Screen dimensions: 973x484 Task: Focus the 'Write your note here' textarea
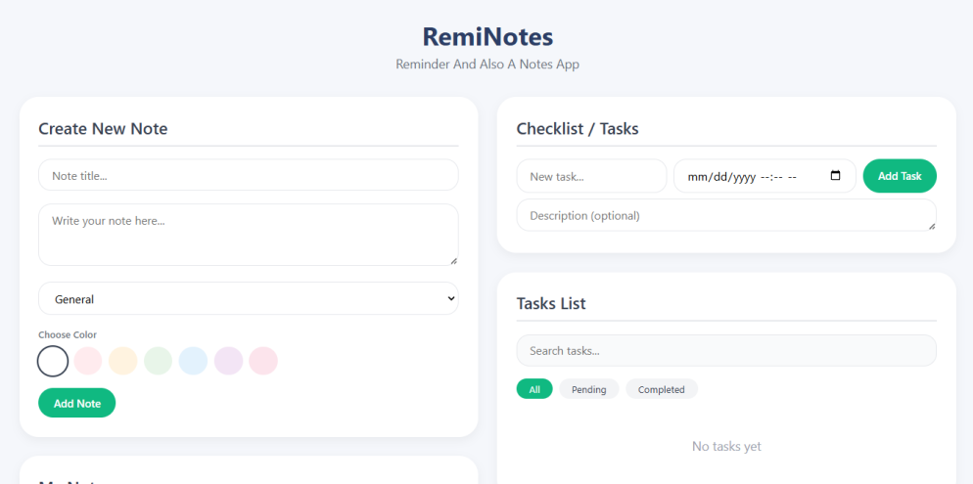[x=249, y=235]
